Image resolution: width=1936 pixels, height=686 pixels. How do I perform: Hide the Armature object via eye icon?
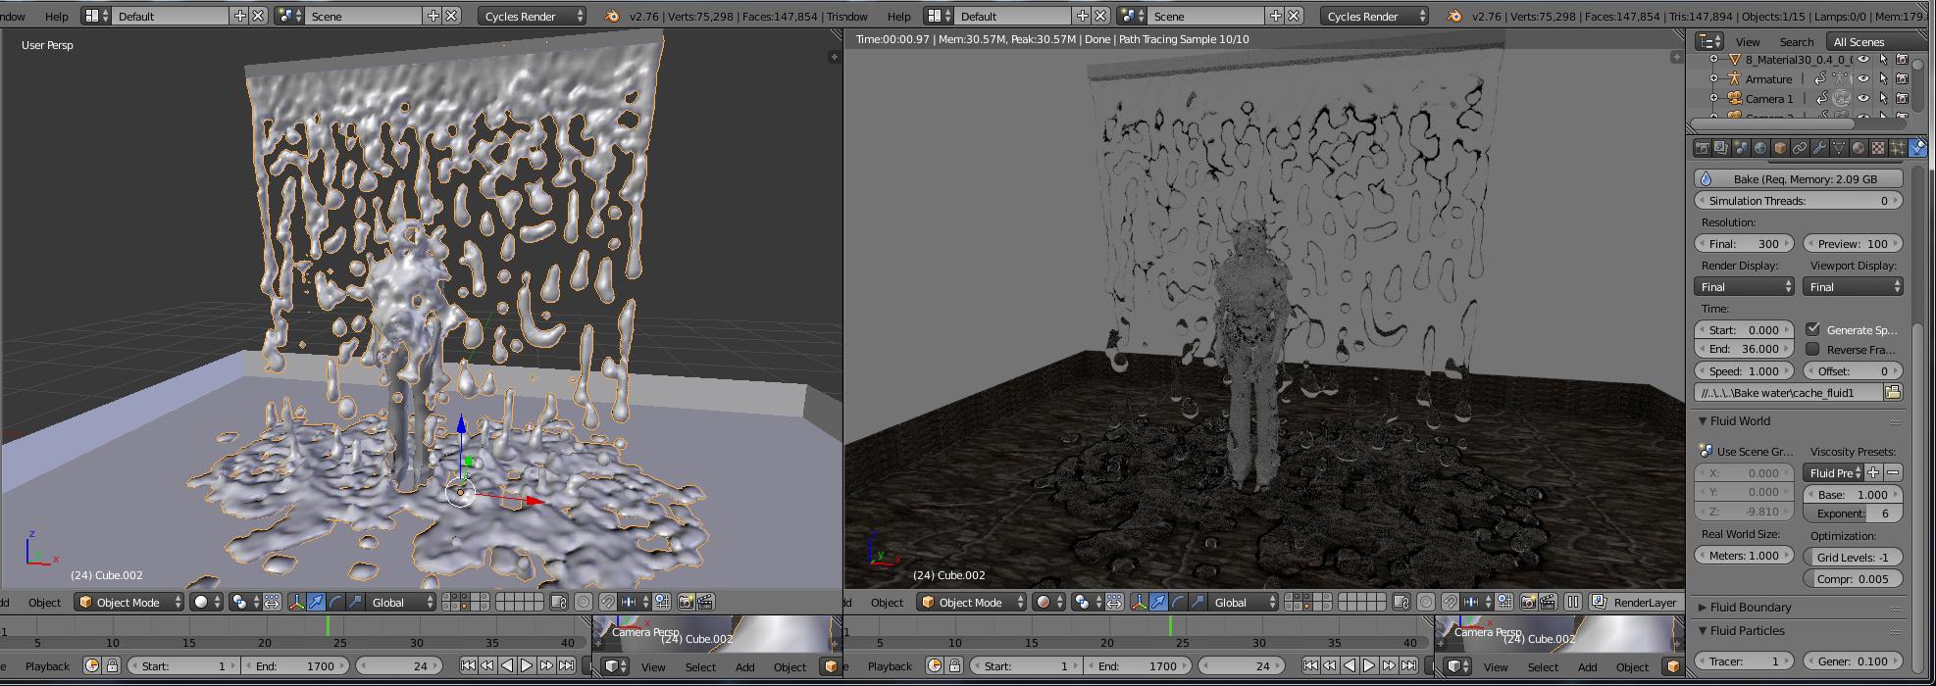tap(1862, 78)
